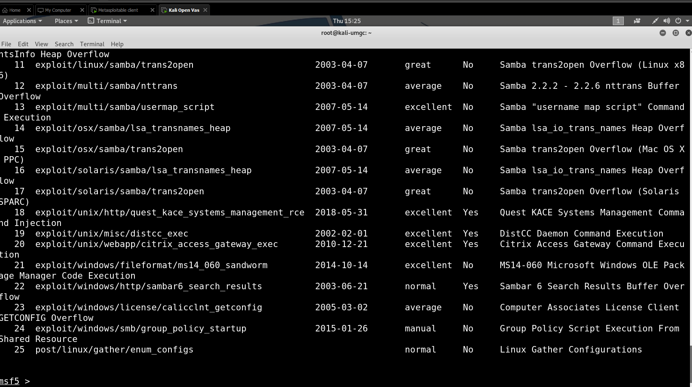Click exploit/unix/http/quest_kace_systems_management_rce text

tap(170, 213)
